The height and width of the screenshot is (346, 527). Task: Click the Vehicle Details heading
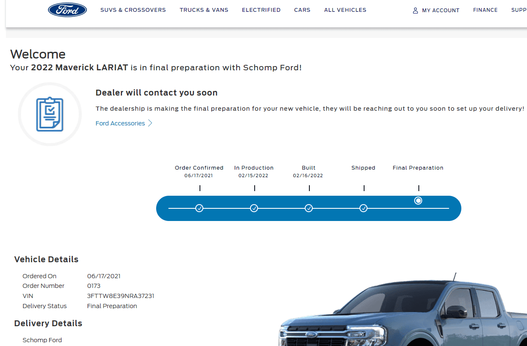pyautogui.click(x=46, y=259)
